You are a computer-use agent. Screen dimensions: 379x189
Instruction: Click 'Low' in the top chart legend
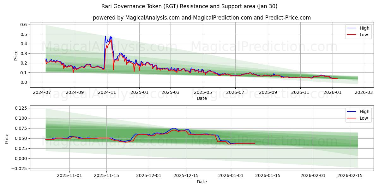(364, 35)
